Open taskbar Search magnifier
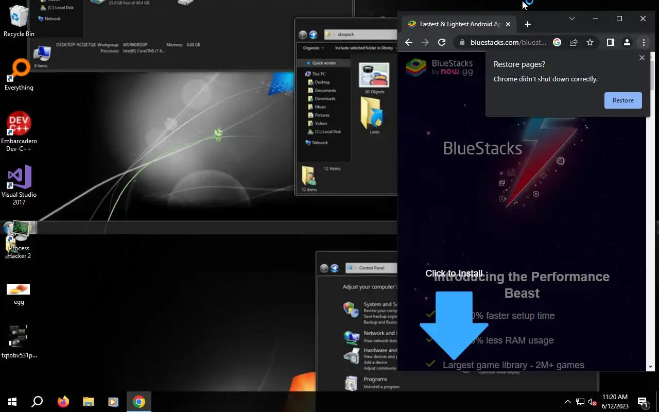659x412 pixels. [37, 402]
